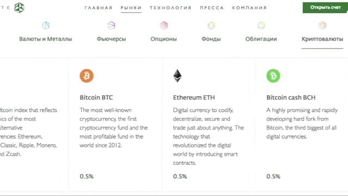Switch to the Облигации tab
The height and width of the screenshot is (196, 348).
[261, 39]
